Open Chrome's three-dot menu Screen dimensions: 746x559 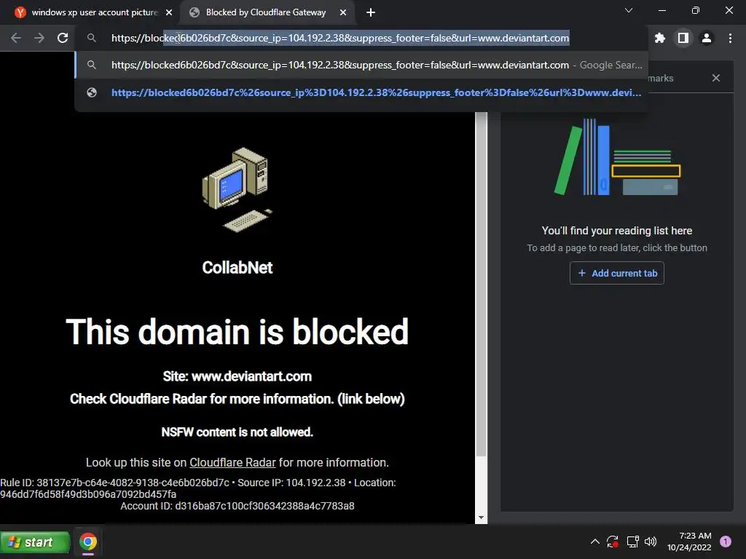pos(730,38)
